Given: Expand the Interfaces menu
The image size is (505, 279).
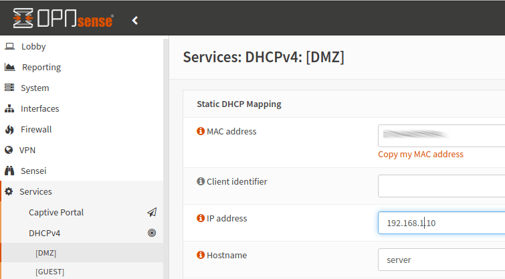Looking at the screenshot, I should 39,108.
